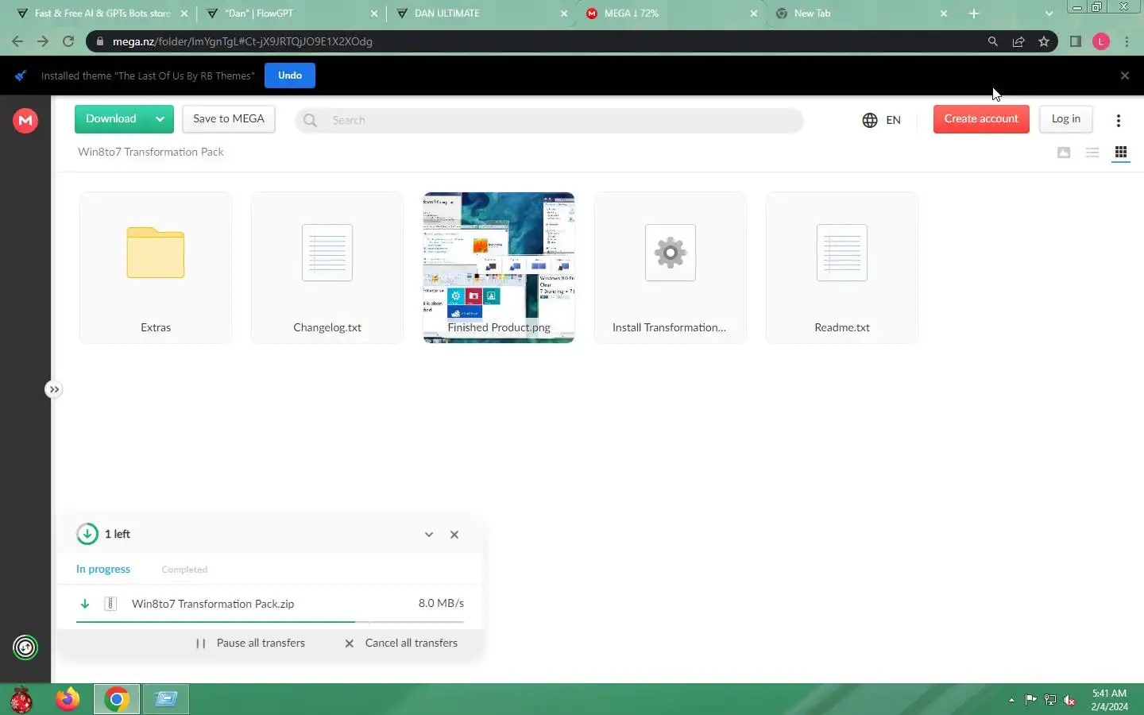Screen dimensions: 1144x715
Task: Dismiss the installed theme notification bar
Action: pyautogui.click(x=1125, y=75)
